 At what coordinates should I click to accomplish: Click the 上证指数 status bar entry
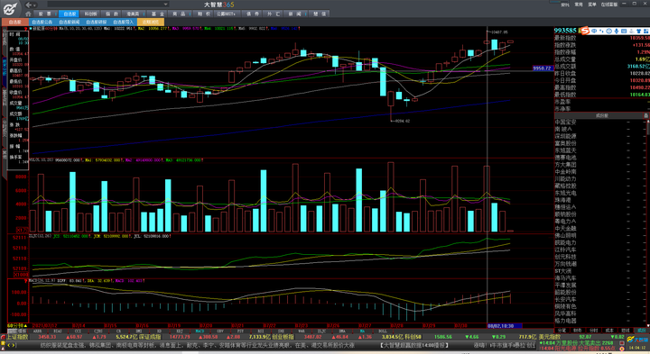tap(17, 337)
